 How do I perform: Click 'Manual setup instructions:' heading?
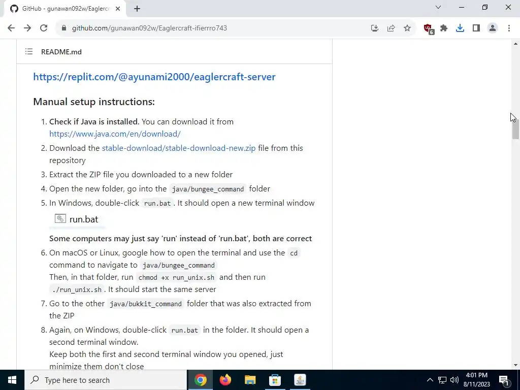pyautogui.click(x=94, y=102)
